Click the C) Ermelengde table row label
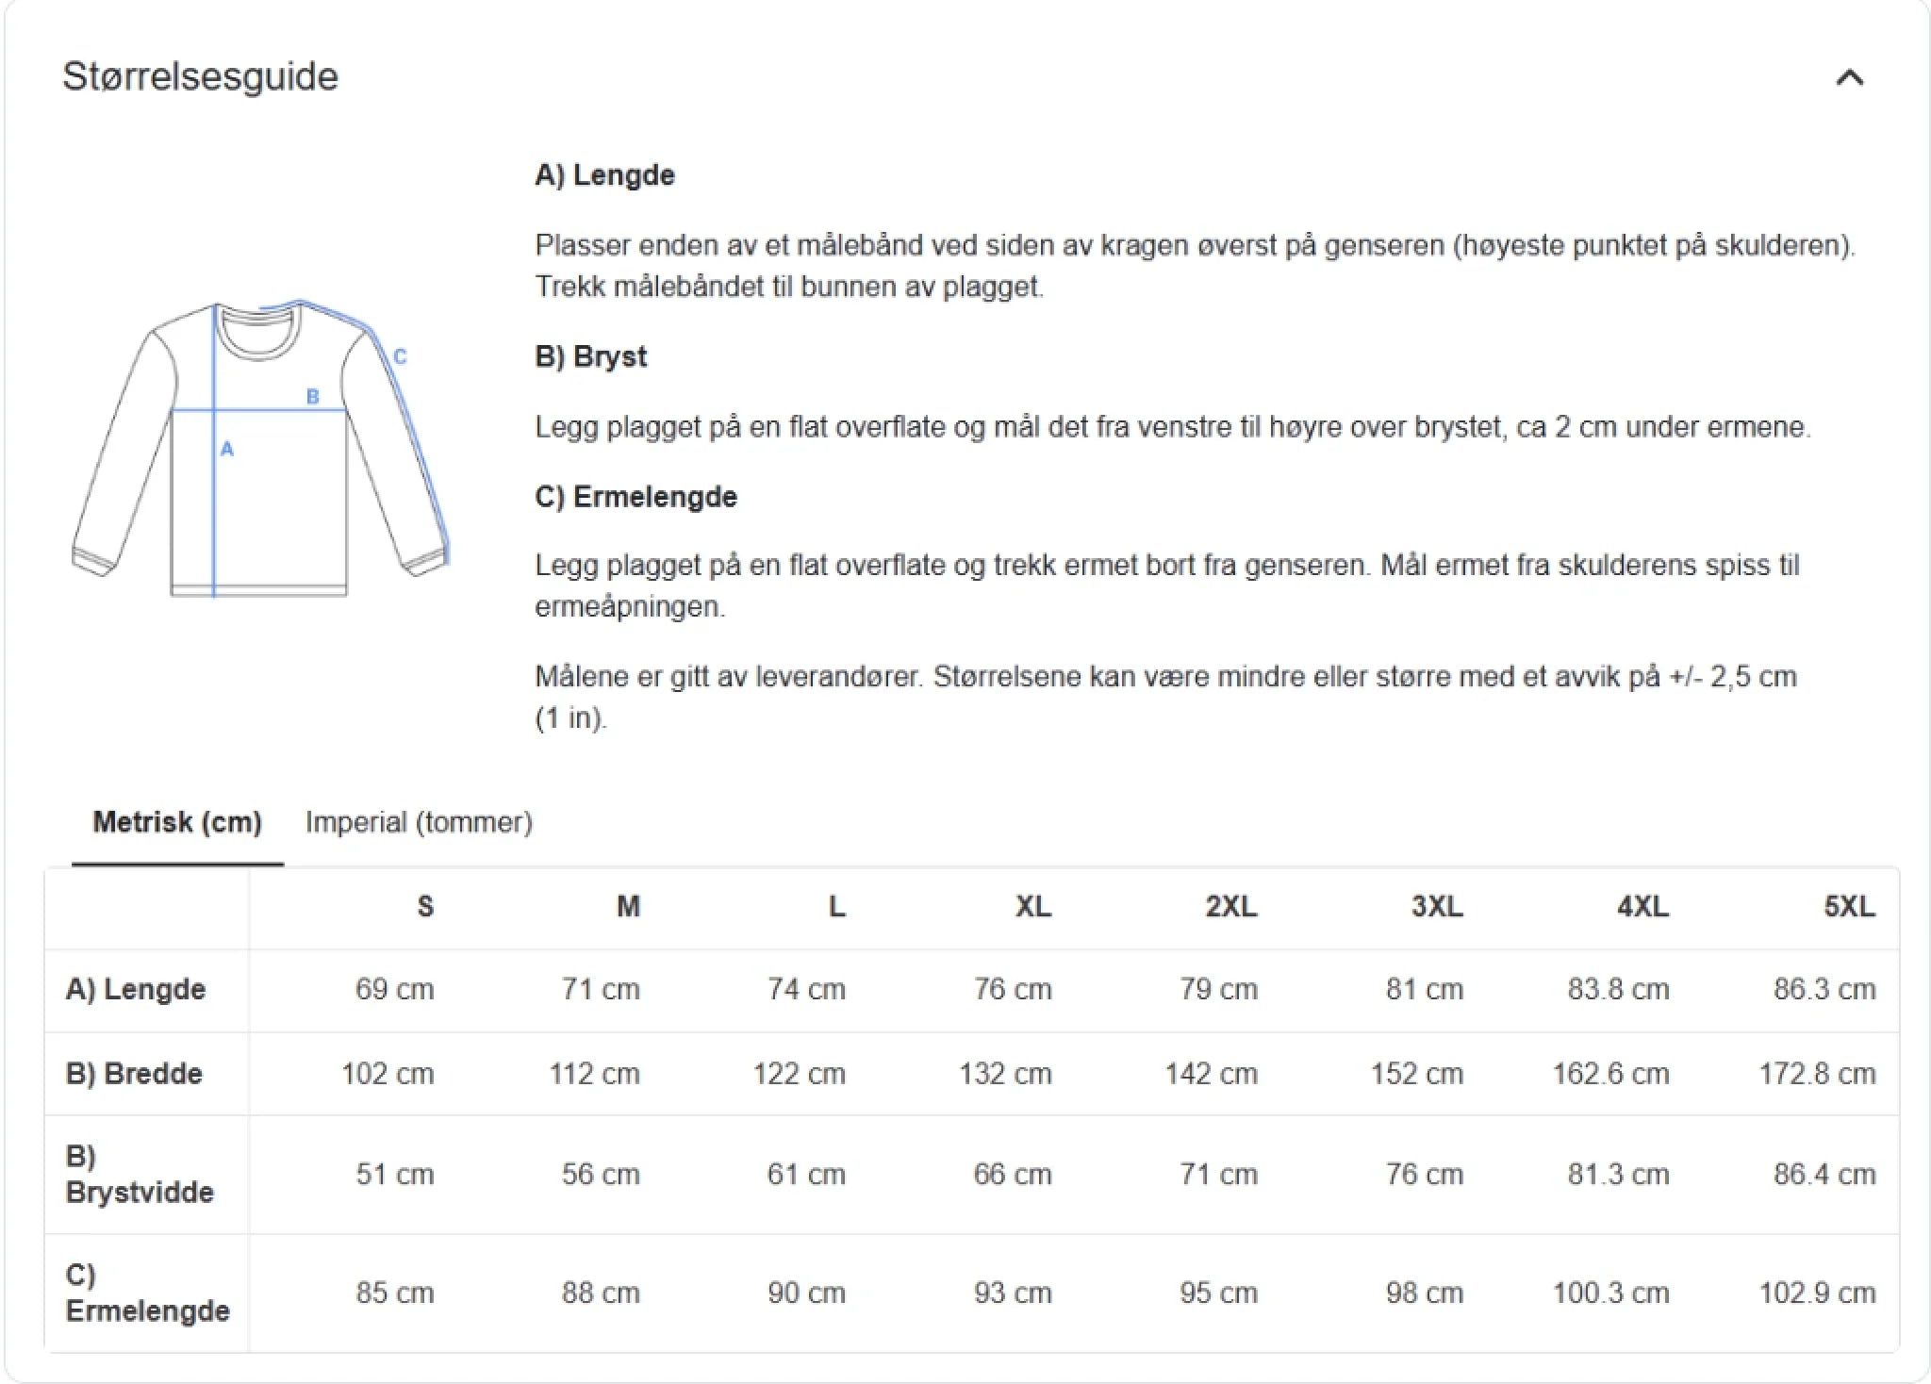1931x1384 pixels. pos(147,1293)
